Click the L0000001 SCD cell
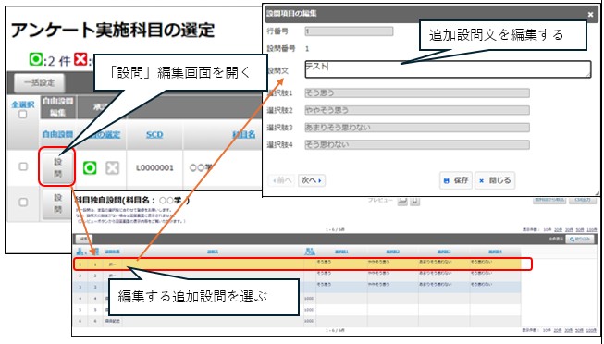Image resolution: width=604 pixels, height=344 pixels. (154, 168)
